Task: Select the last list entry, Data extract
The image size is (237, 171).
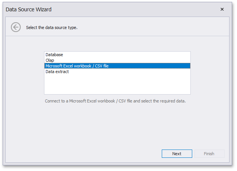Action: coord(57,72)
